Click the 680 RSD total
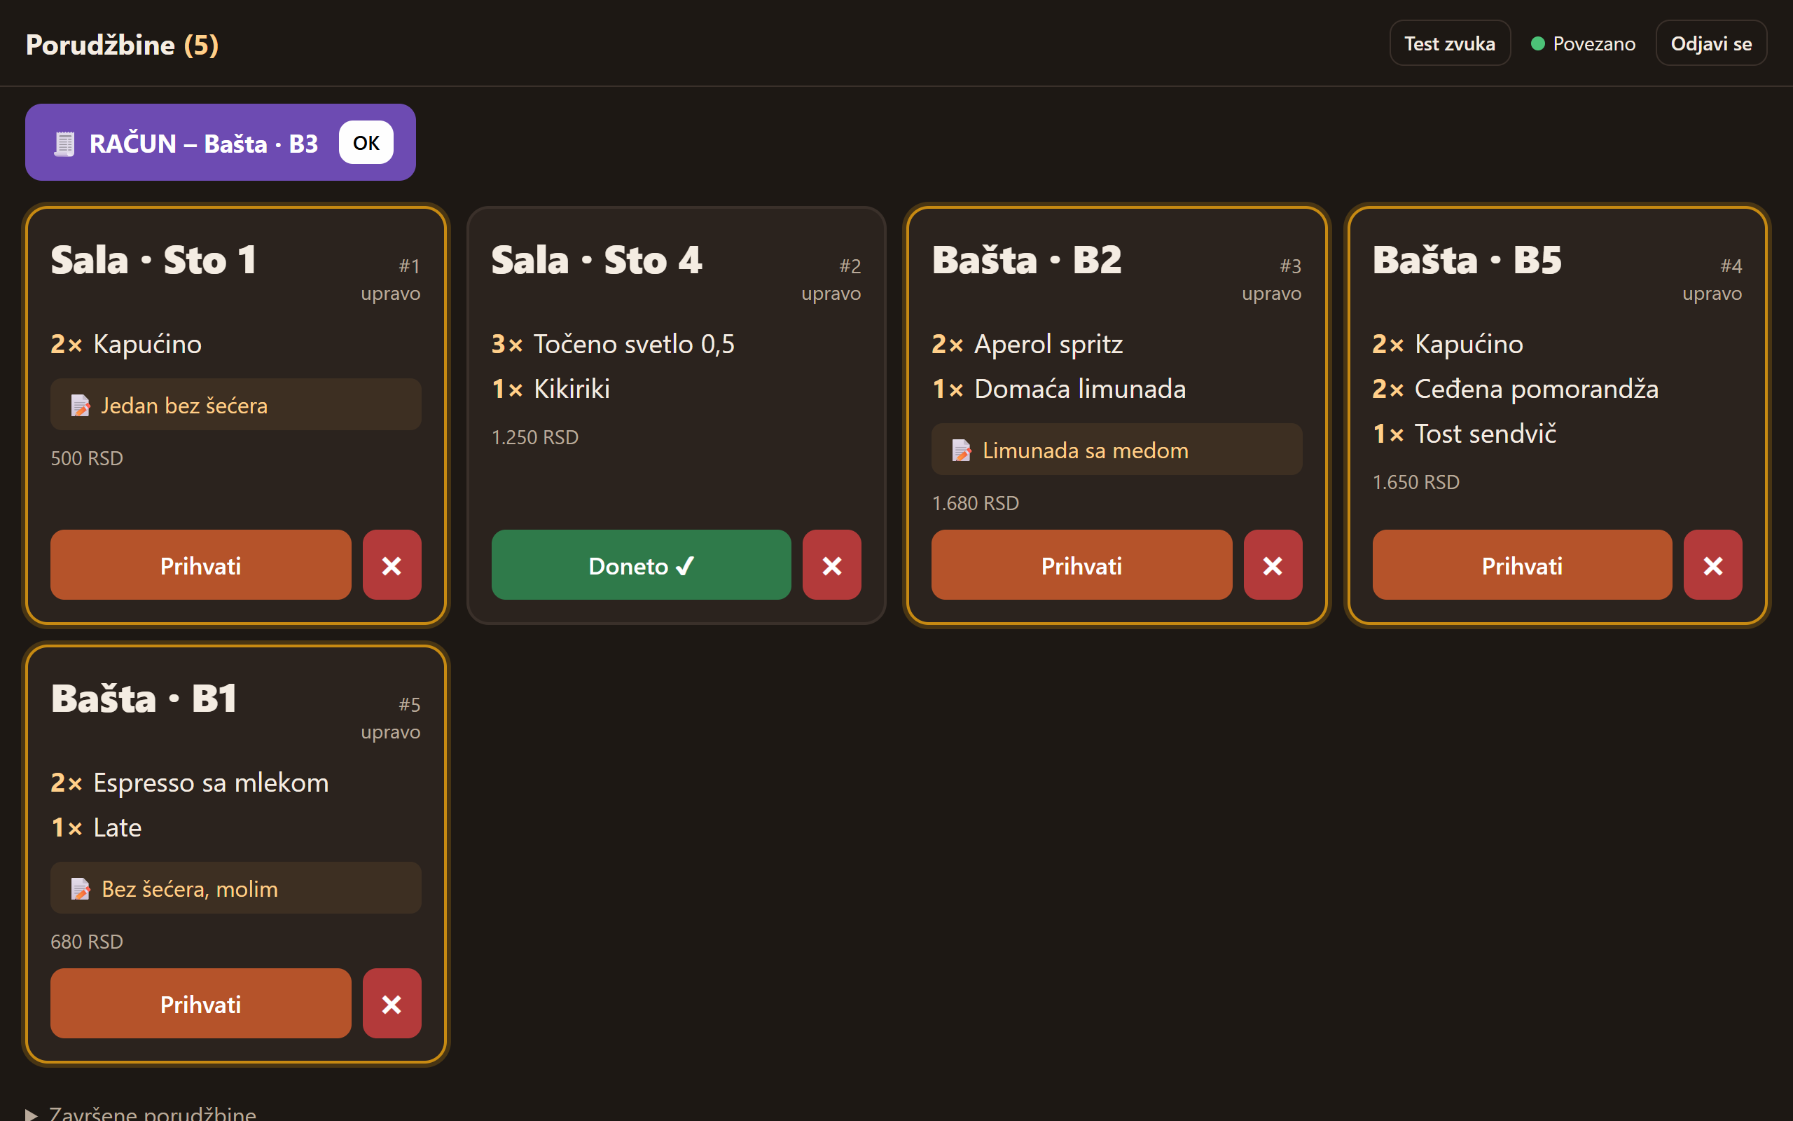 (87, 942)
